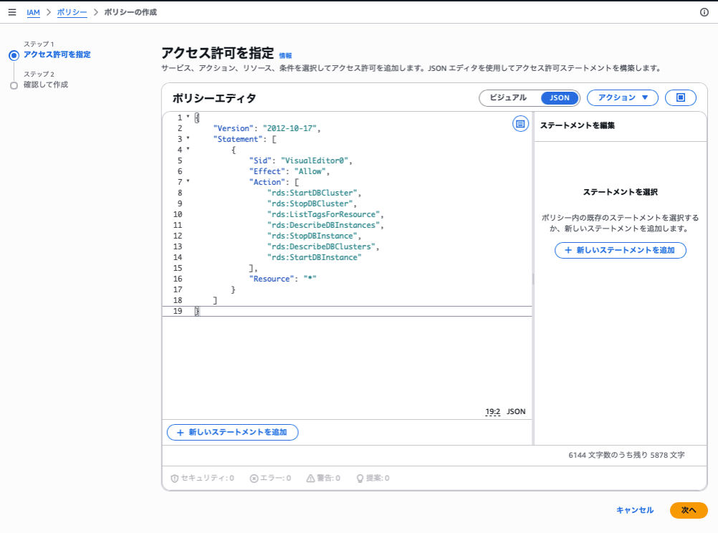Viewport: 718px width, 533px height.
Task: Click the "rds:StartDBInstance" line
Action: [314, 257]
